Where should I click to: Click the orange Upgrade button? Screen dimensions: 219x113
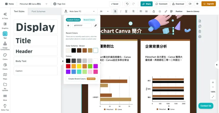(209, 4)
